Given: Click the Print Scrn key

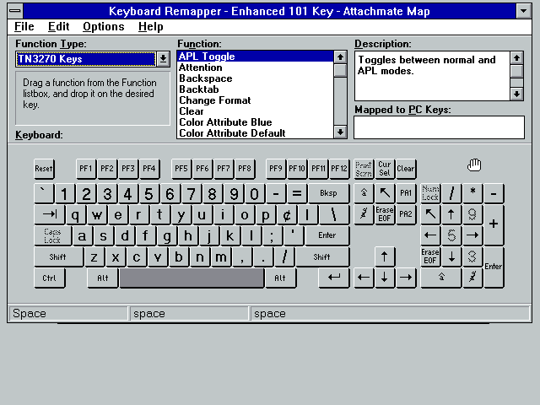Looking at the screenshot, I should [364, 169].
